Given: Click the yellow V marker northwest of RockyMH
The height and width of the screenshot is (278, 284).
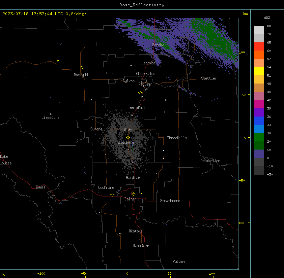Looking at the screenshot, I should [58, 61].
